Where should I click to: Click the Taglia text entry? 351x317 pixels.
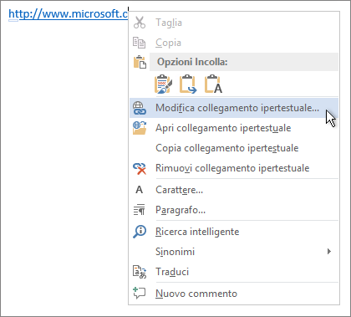pyautogui.click(x=169, y=23)
